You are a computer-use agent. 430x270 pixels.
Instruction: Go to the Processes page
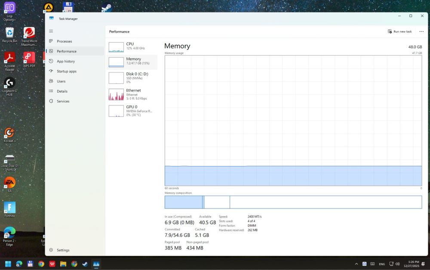[74, 41]
